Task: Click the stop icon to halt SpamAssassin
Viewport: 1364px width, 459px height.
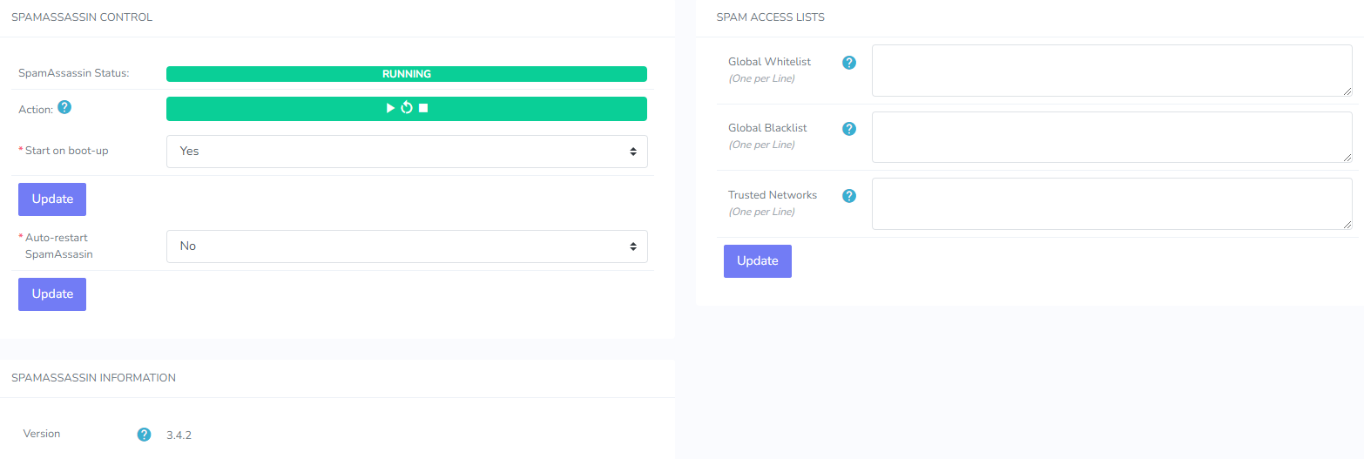Action: coord(423,108)
